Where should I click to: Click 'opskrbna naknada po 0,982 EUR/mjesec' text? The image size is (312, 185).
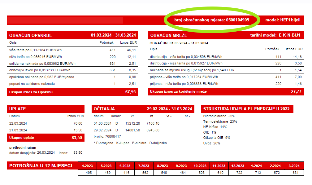(x=41, y=77)
